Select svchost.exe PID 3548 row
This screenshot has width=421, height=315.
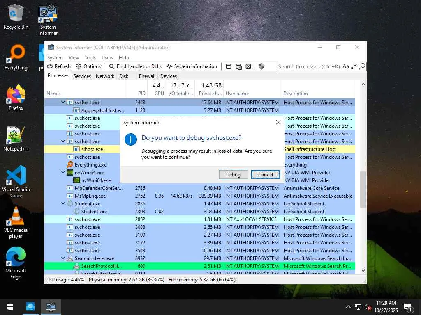200,251
